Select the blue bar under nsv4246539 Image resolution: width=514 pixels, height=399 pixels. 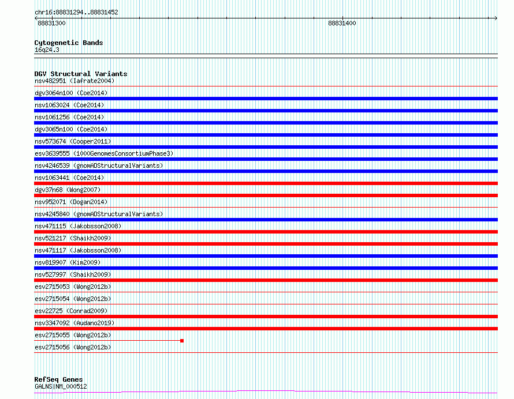click(x=266, y=171)
